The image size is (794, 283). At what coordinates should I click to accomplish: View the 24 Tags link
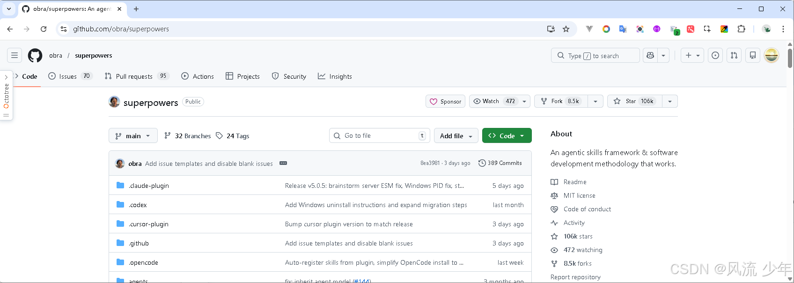[x=233, y=136]
